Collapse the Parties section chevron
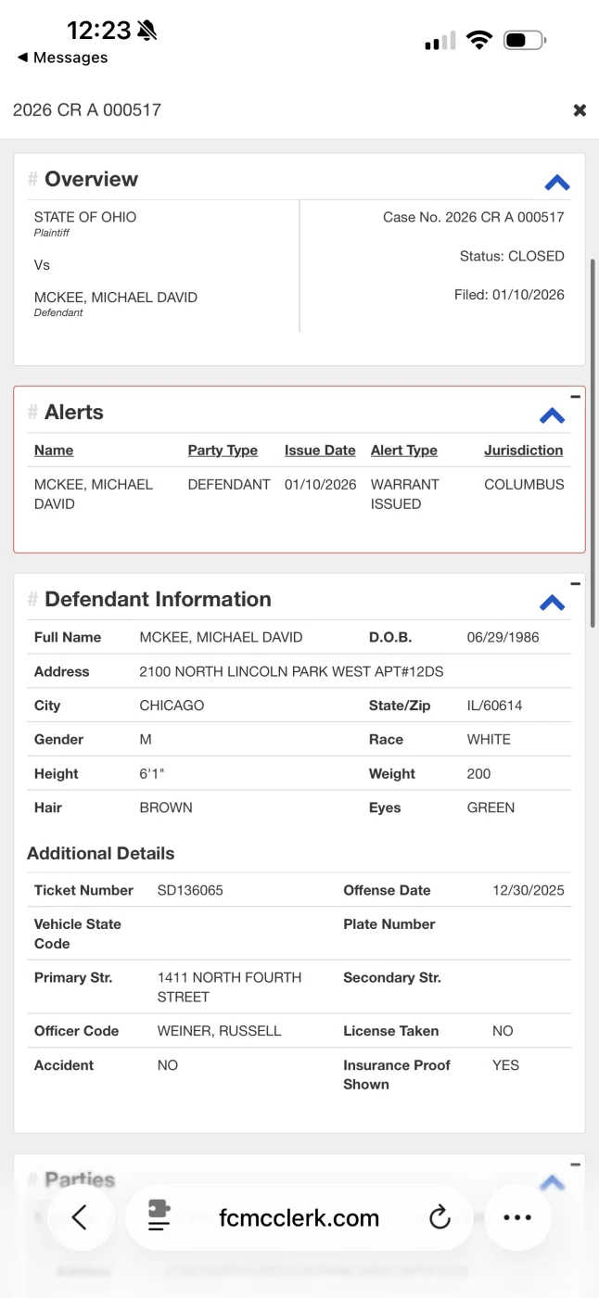This screenshot has width=599, height=1298. coord(553,1182)
